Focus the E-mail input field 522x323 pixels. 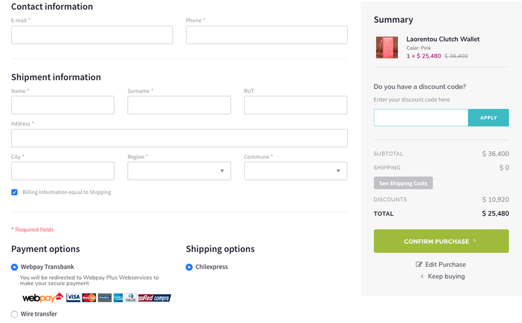[x=92, y=35]
